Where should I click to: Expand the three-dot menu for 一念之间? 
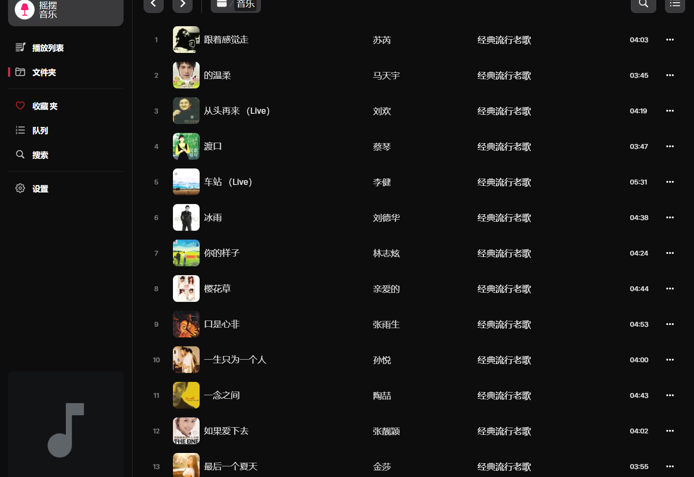coord(670,395)
